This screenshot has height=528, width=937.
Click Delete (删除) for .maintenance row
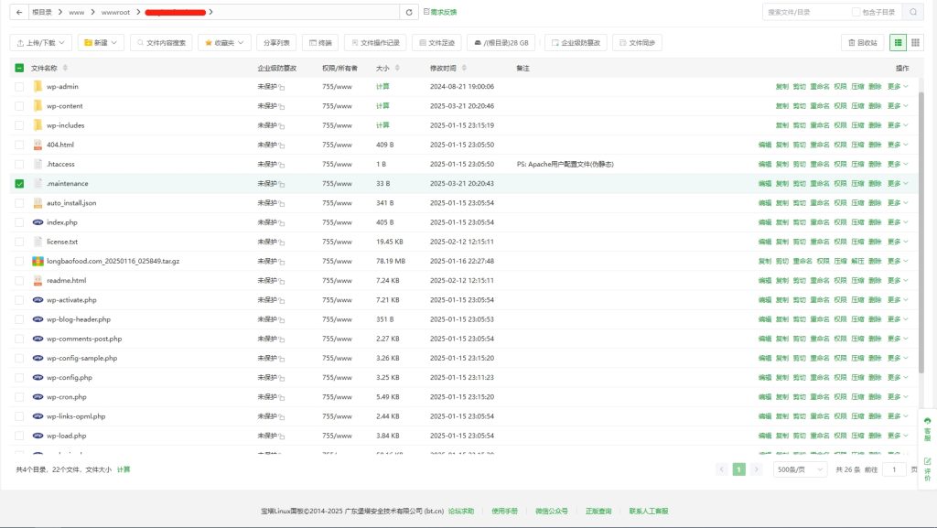875,183
